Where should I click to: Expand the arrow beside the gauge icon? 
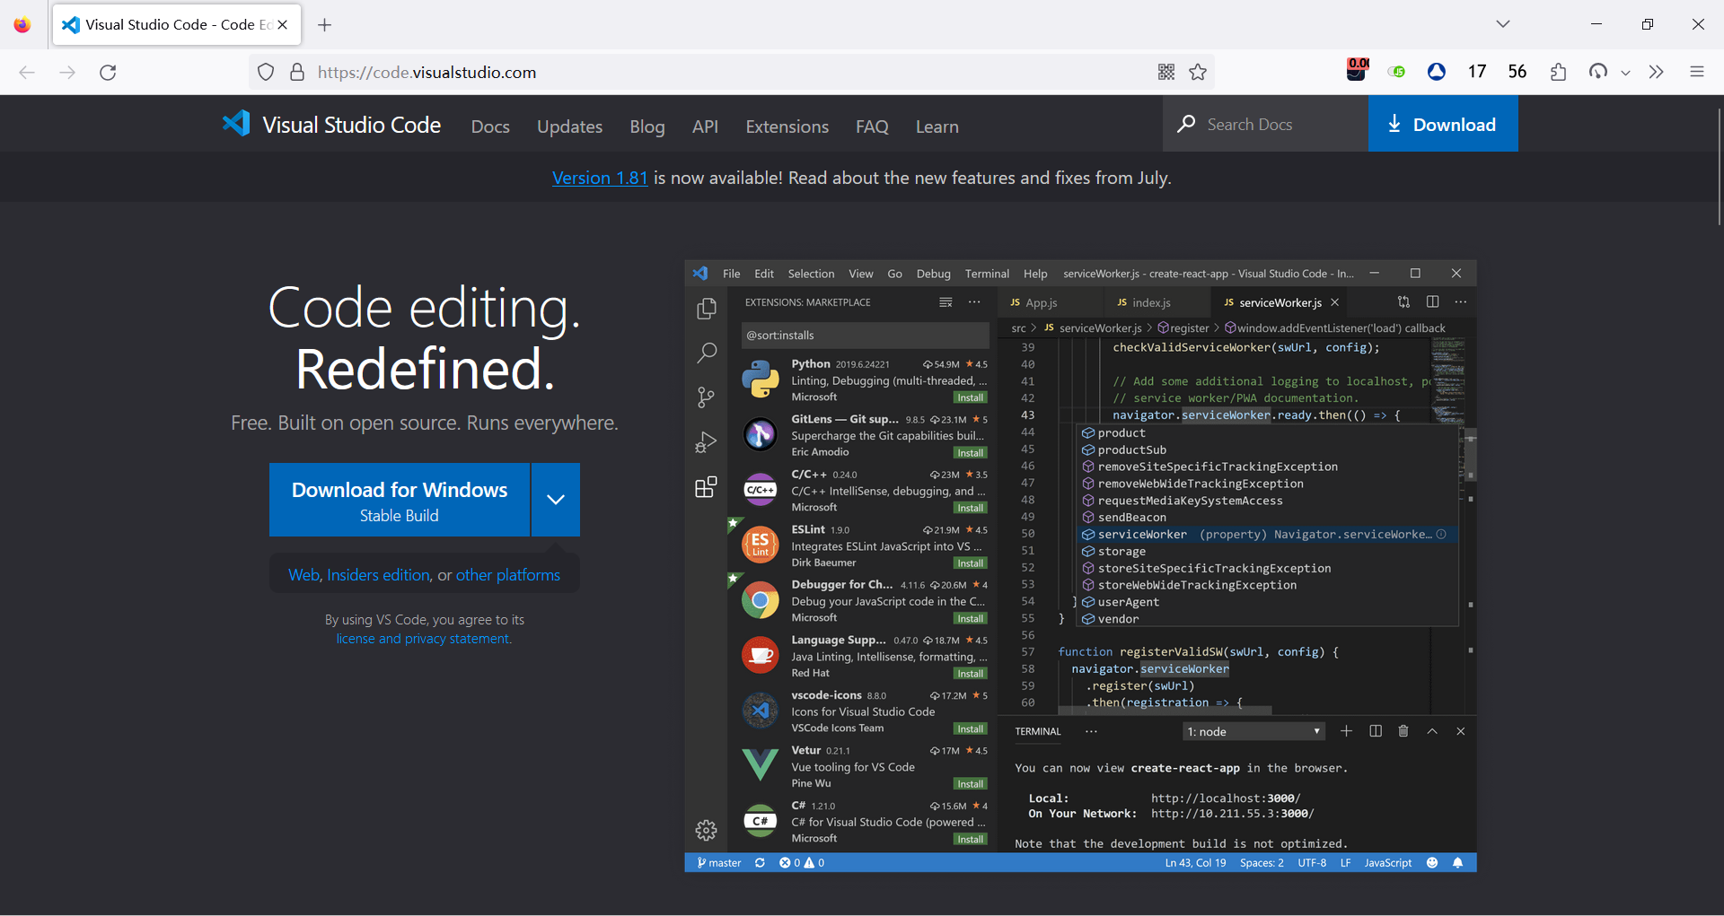pos(1625,73)
